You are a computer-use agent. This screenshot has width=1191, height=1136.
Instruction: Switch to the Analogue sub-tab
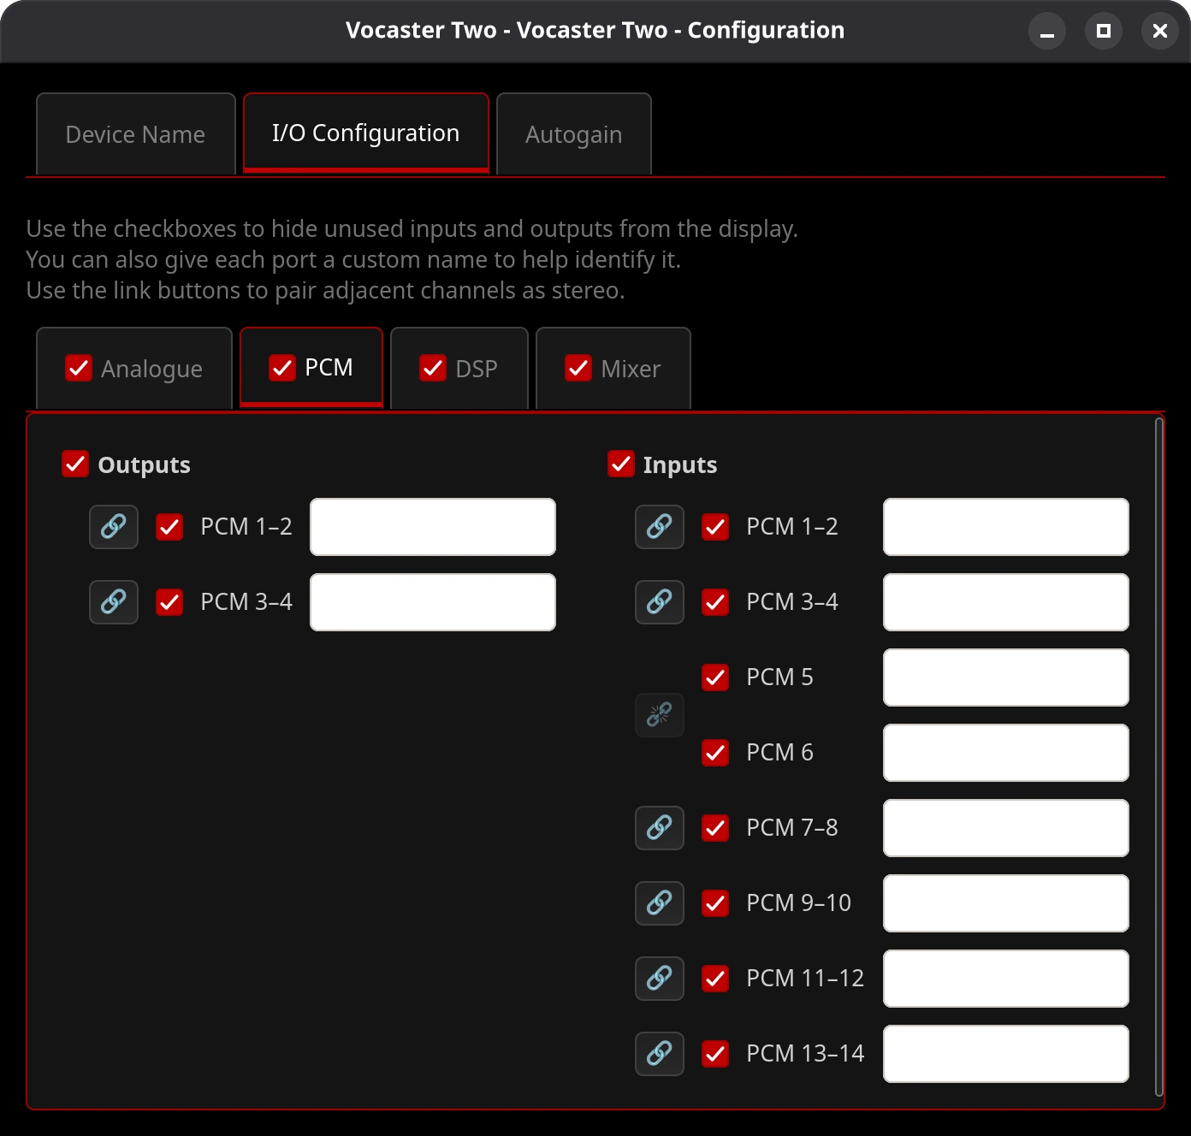tap(134, 369)
